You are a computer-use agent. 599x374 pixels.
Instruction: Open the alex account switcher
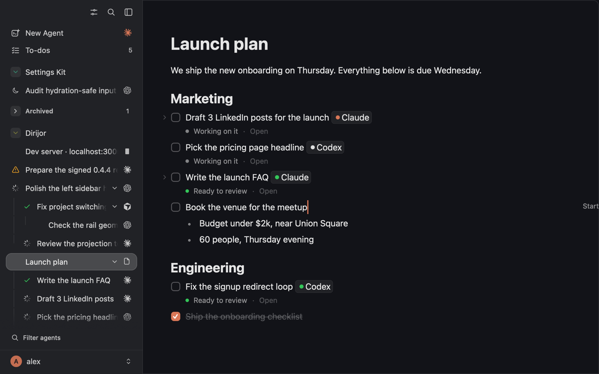(x=71, y=362)
